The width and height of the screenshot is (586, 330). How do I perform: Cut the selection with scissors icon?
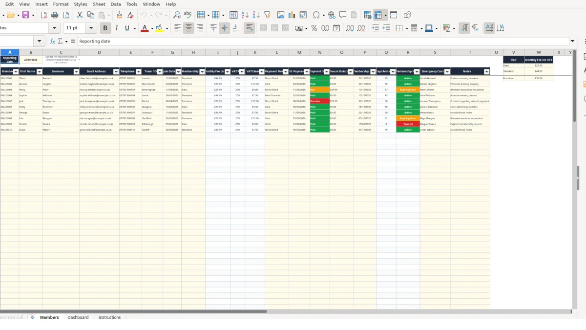tap(80, 15)
